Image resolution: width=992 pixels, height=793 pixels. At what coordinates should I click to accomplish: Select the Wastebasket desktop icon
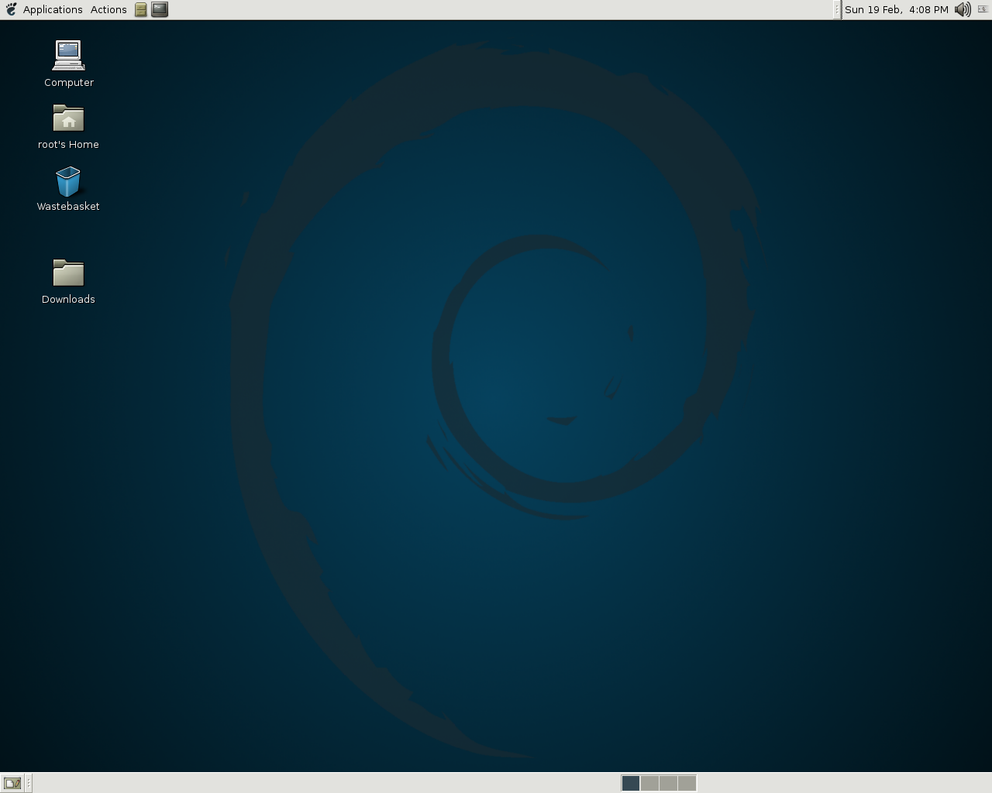coord(68,183)
